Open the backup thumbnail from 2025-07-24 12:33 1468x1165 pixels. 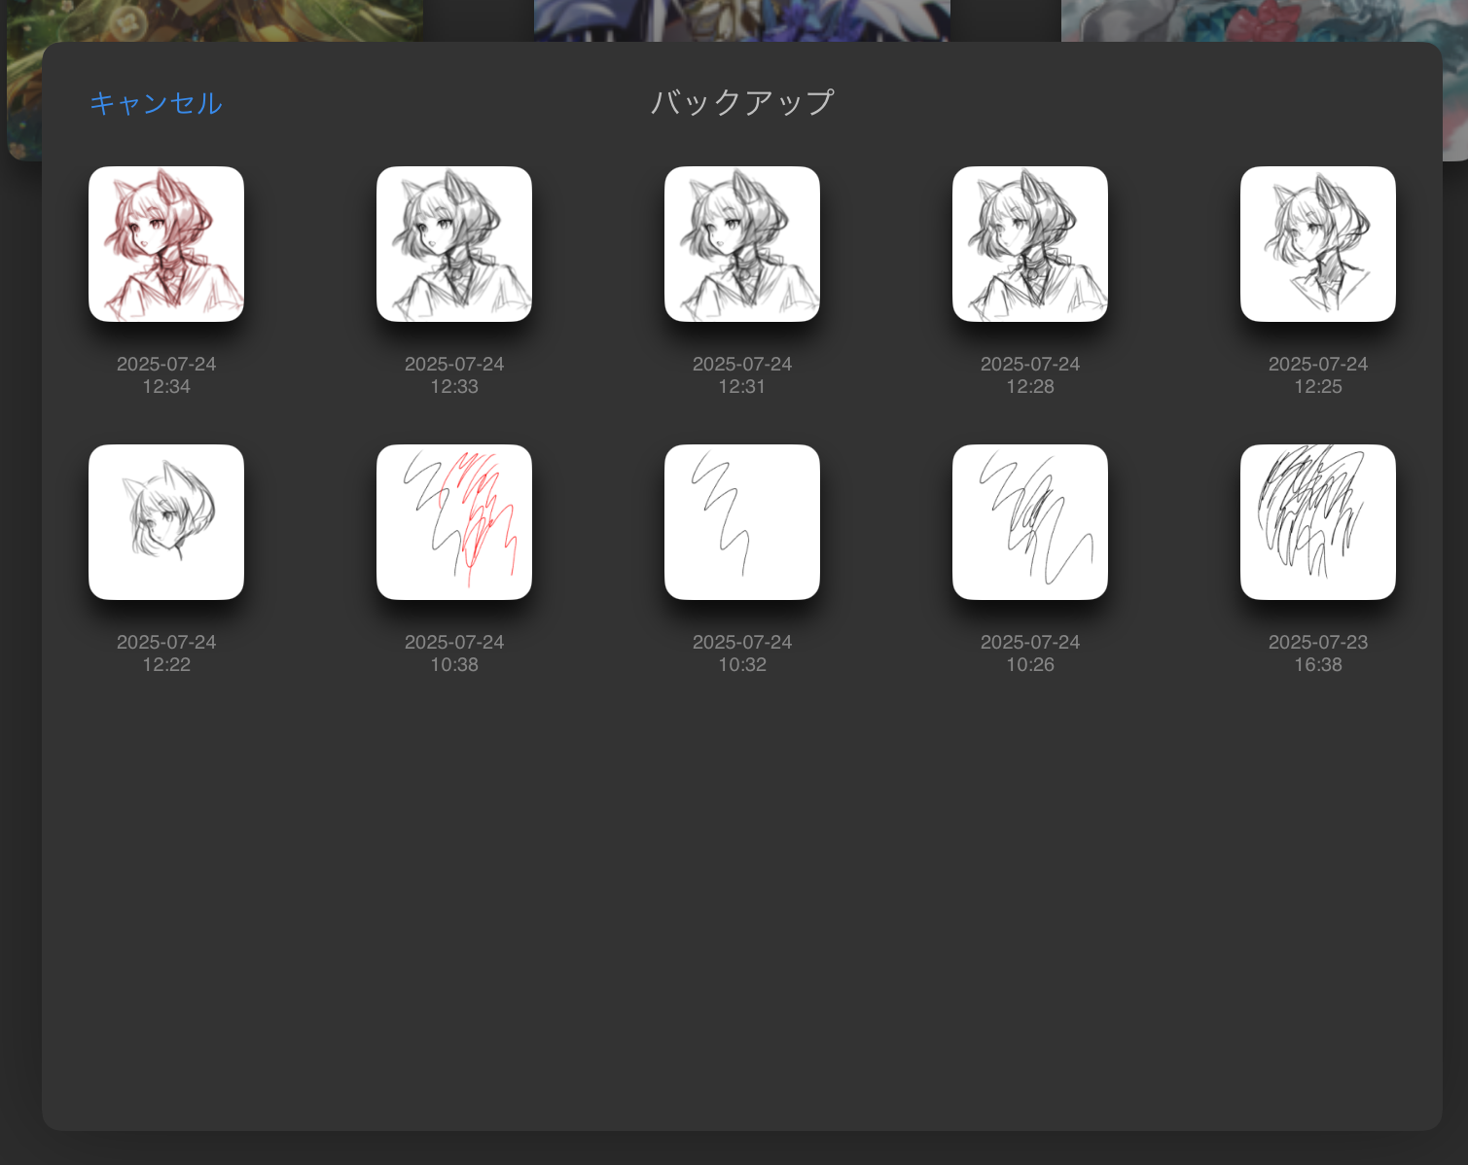[x=454, y=244]
